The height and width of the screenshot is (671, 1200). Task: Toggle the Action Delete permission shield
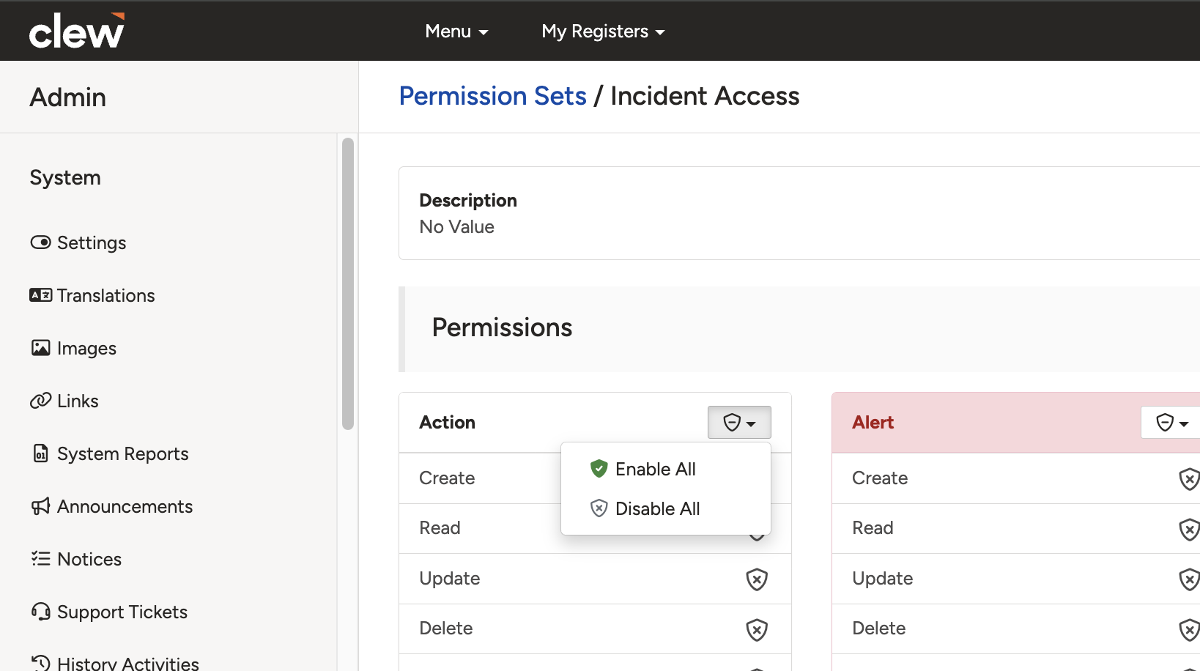[757, 629]
